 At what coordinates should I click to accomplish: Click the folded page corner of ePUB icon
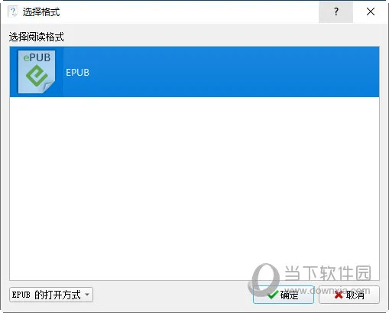coord(49,86)
